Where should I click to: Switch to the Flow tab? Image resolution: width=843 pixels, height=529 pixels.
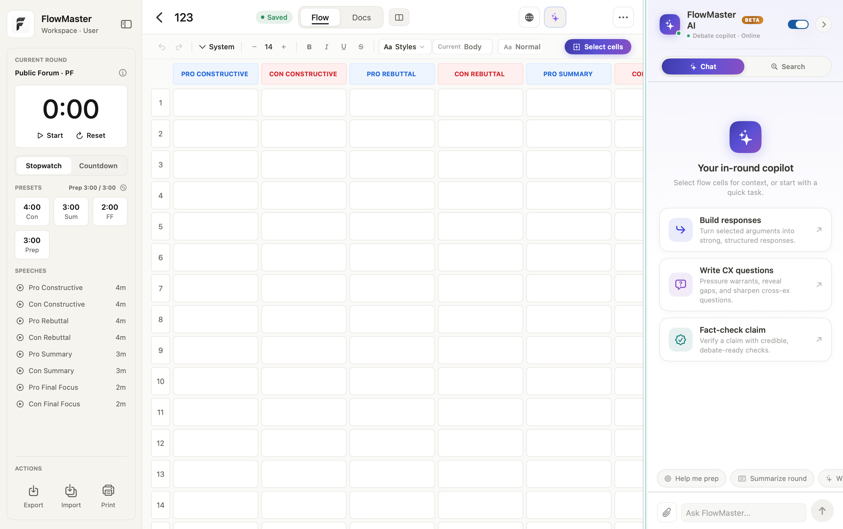(x=320, y=17)
